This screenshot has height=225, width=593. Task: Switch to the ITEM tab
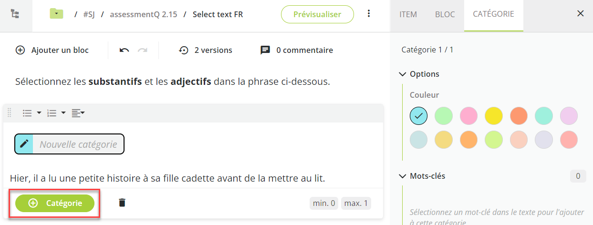[408, 14]
